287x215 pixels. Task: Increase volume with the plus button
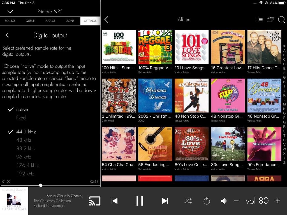click(x=278, y=201)
